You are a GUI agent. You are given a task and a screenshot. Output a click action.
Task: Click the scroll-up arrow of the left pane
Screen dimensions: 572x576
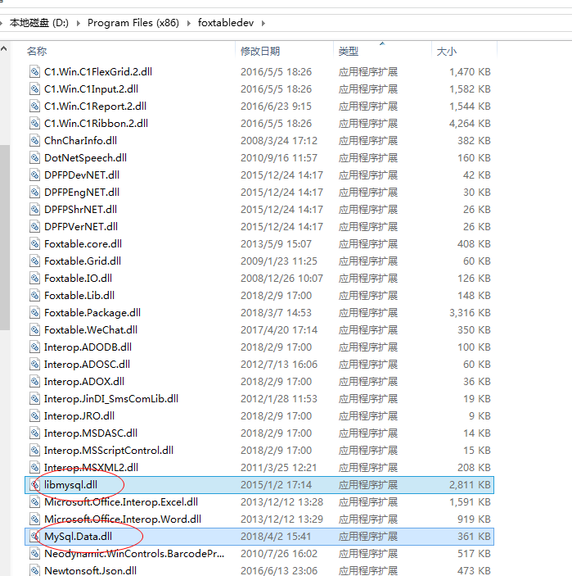point(4,48)
